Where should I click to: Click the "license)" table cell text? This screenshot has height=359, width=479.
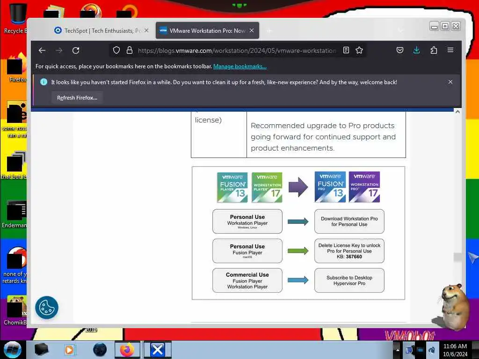point(208,120)
